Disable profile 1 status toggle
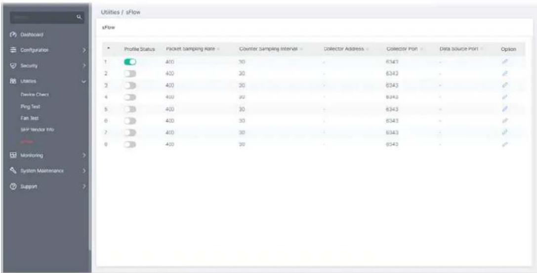 tap(130, 62)
